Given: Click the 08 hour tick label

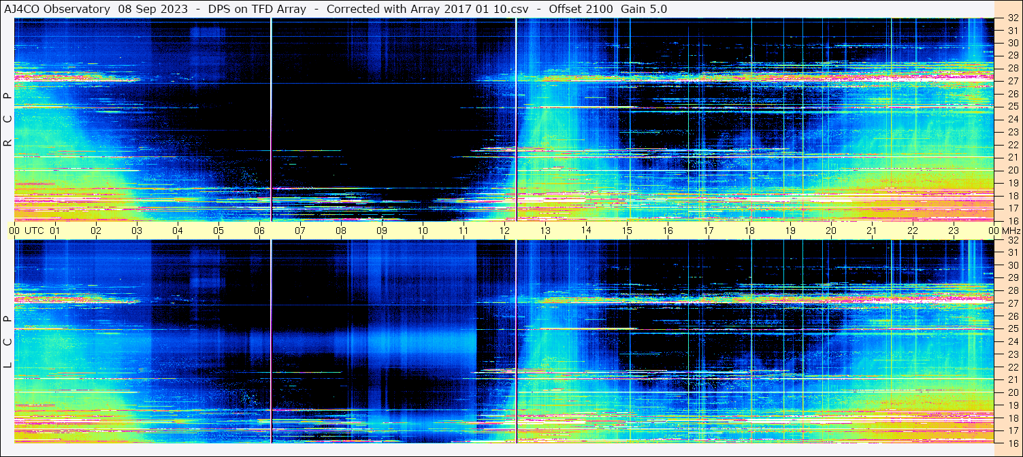Looking at the screenshot, I should tap(341, 231).
